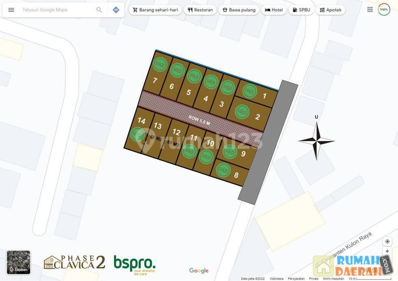398x281 pixels.
Task: Click the Indonesia region link
Action: (x=277, y=279)
